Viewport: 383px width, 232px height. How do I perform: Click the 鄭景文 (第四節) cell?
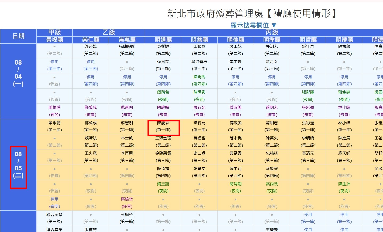click(199, 172)
